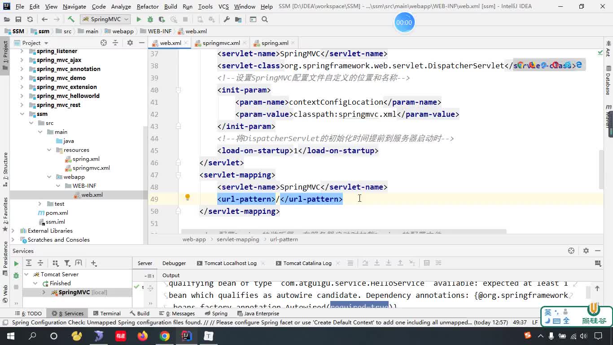Open the Project Structure icon
This screenshot has width=613, height=345.
[x=238, y=19]
